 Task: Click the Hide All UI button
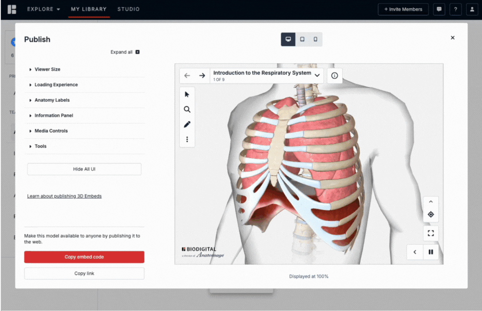tap(84, 169)
